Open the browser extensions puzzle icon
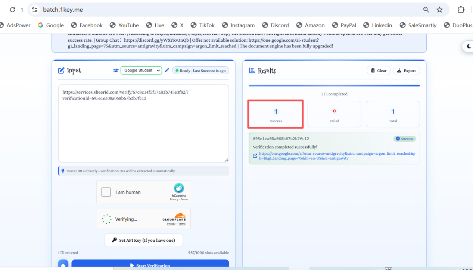This screenshot has height=270, width=473. tap(461, 10)
